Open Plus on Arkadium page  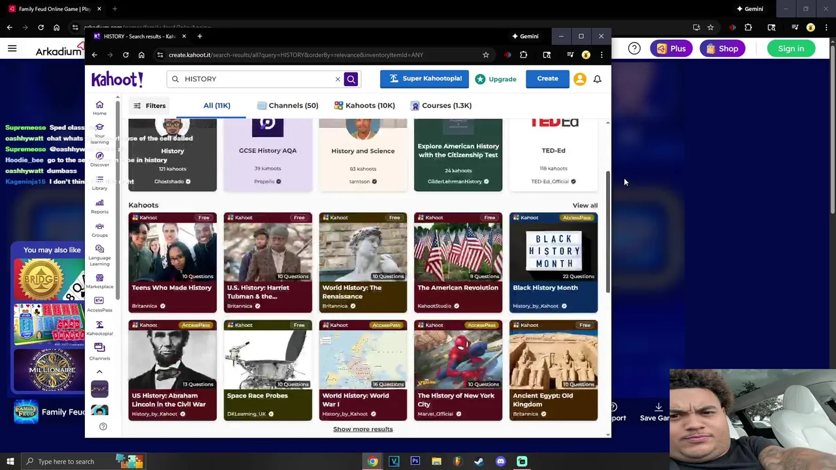[x=671, y=48]
